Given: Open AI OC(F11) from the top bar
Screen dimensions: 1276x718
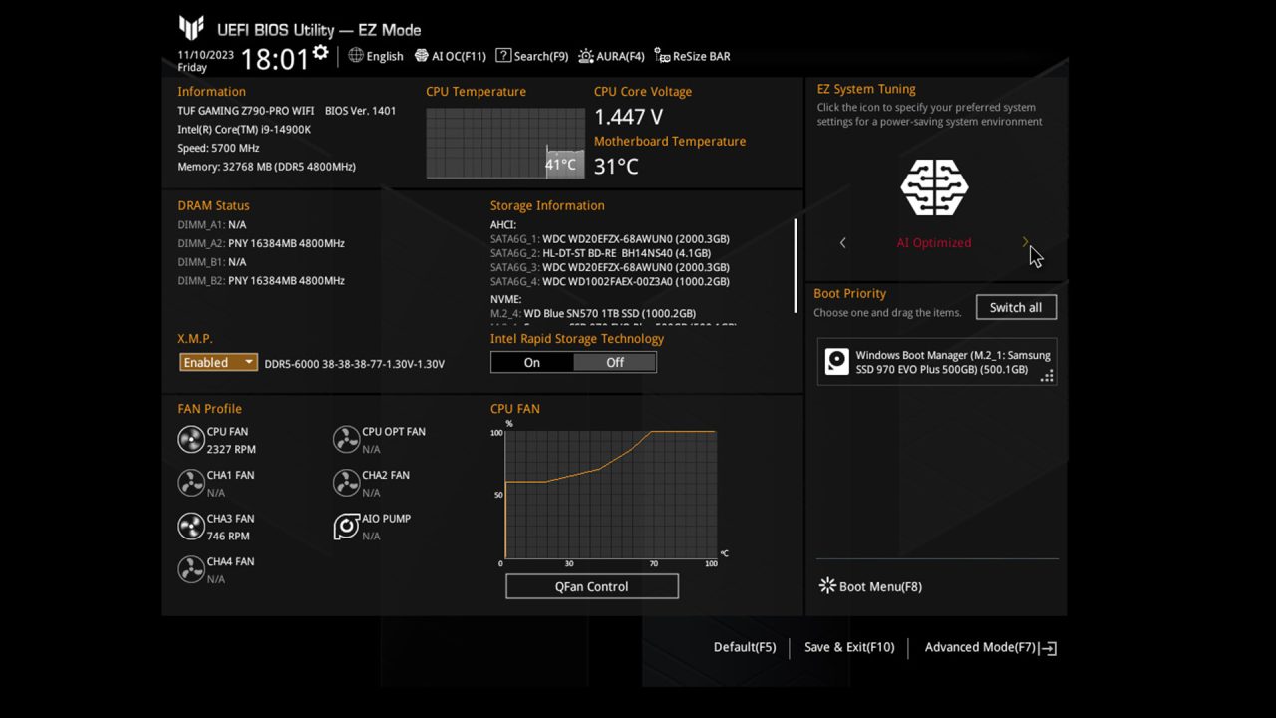Looking at the screenshot, I should (x=451, y=56).
